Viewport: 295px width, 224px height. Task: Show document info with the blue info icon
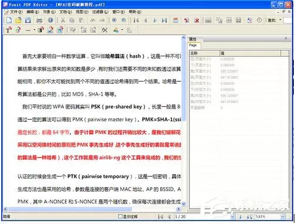coord(50,21)
